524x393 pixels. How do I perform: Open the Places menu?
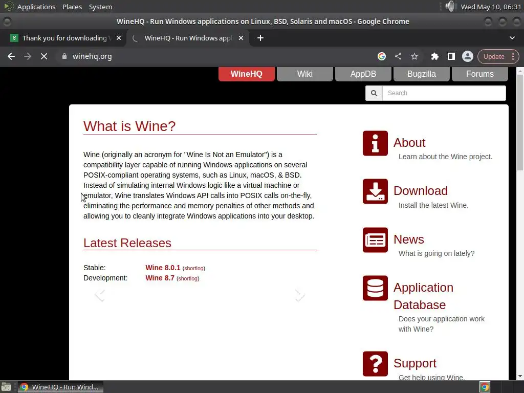click(72, 7)
